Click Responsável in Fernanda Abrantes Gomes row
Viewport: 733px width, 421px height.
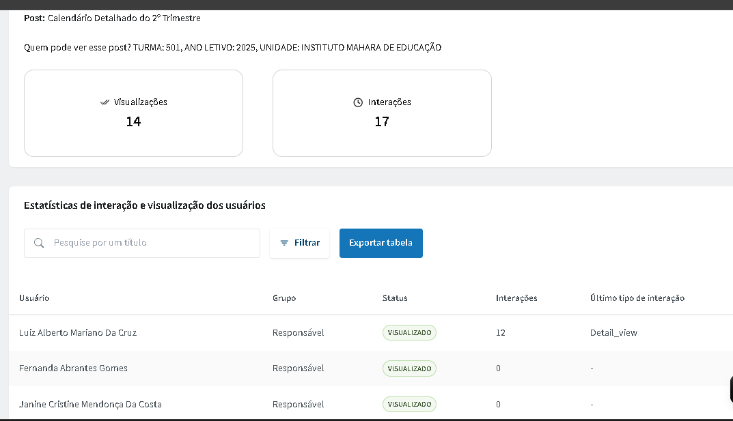pos(299,368)
